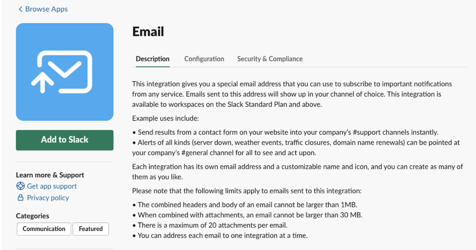Open the Privacy policy link
This screenshot has width=476, height=250.
(x=48, y=198)
